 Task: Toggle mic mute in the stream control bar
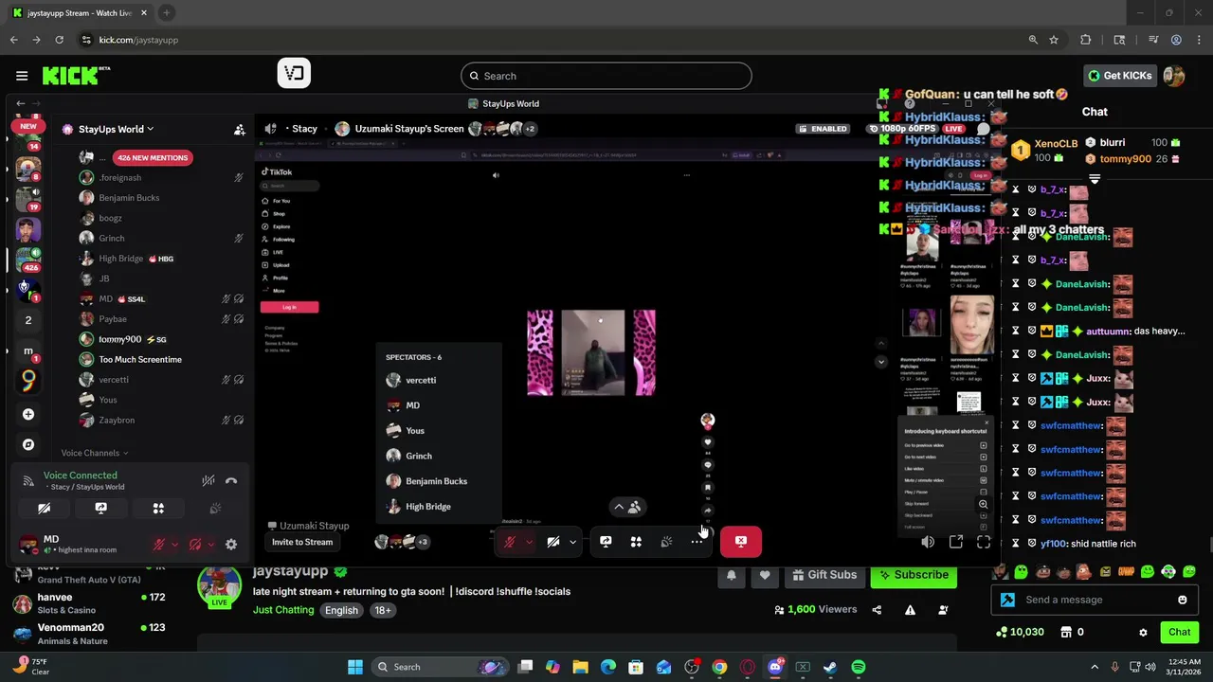point(509,542)
